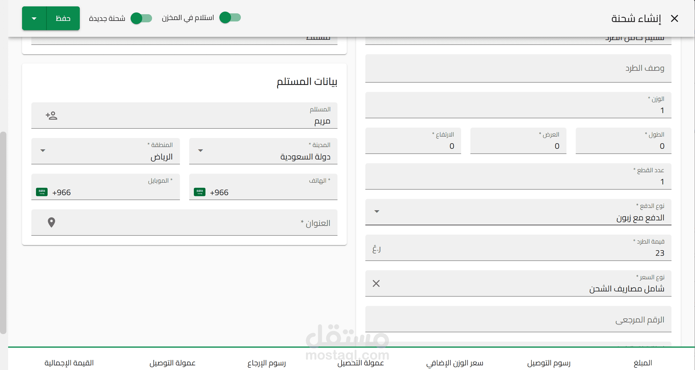Click the حفظ save button
The height and width of the screenshot is (370, 695).
coord(63,18)
